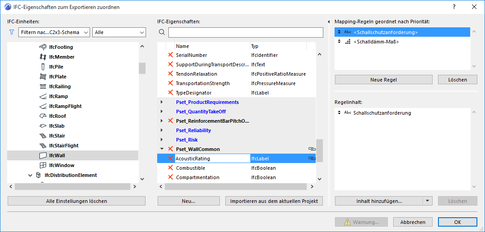Screen dimensions: 485x232
Task: Click the properties list horizontal scrollbar
Action: (236, 186)
